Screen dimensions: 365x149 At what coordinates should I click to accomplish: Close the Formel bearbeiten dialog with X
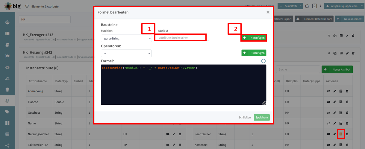tap(268, 12)
